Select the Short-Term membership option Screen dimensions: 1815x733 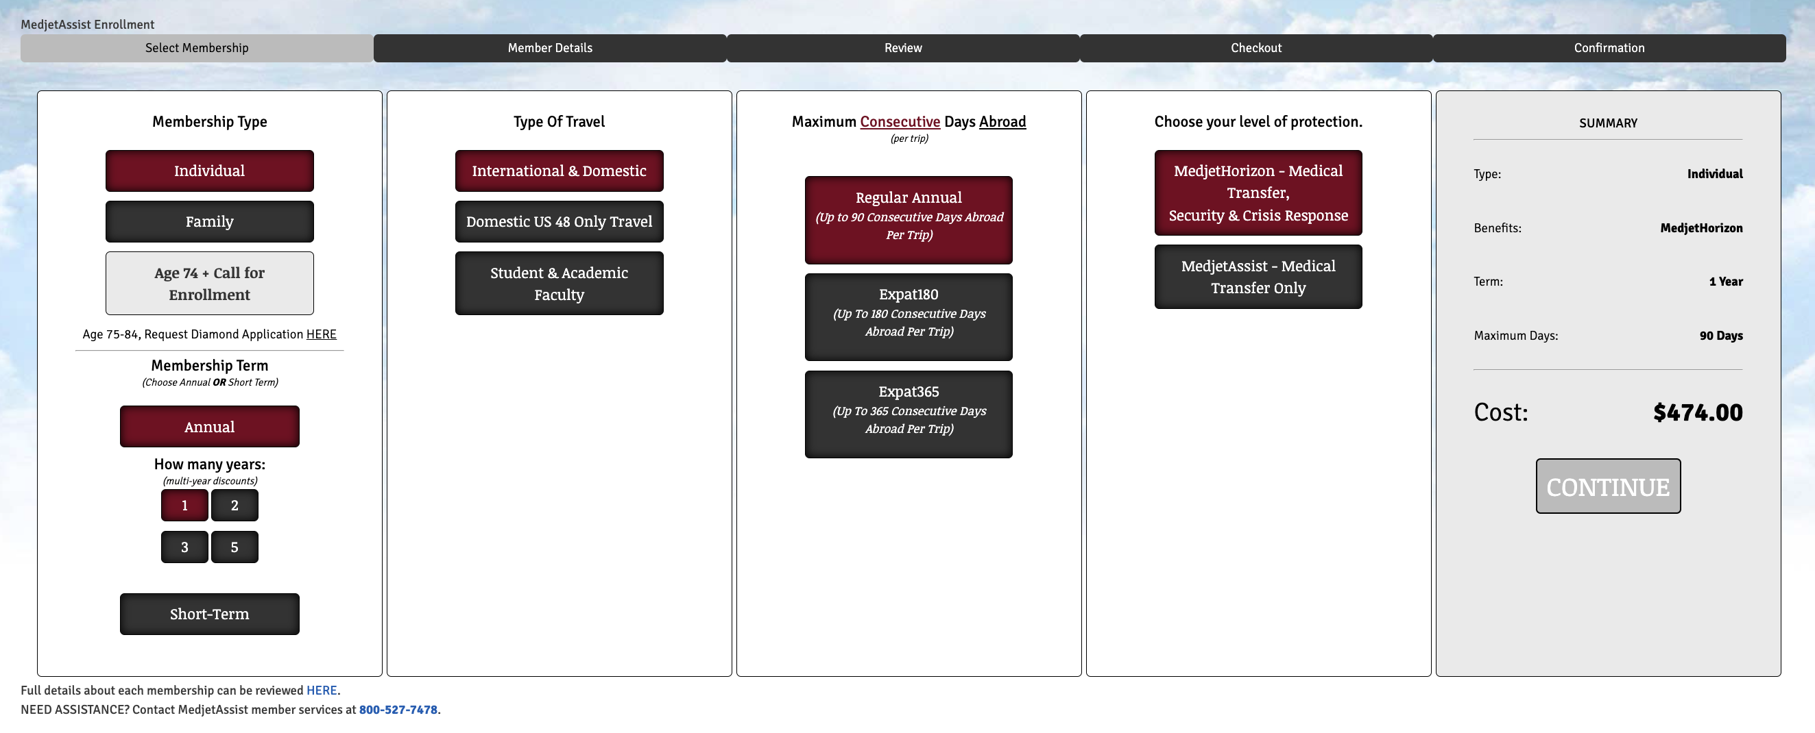point(209,613)
